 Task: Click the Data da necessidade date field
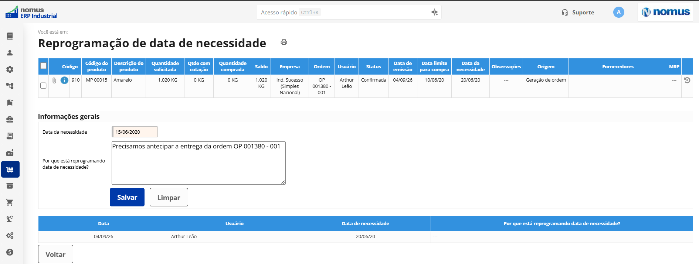(135, 132)
